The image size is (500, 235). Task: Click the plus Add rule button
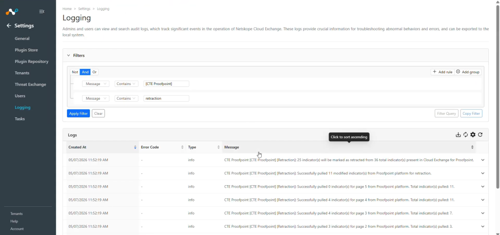(442, 72)
